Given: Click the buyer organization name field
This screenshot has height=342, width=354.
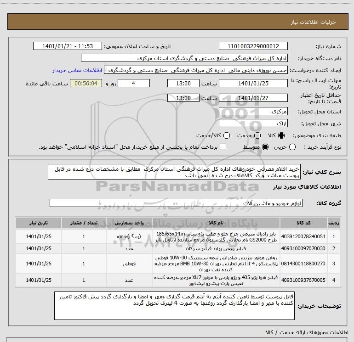Looking at the screenshot, I should pos(184,58).
